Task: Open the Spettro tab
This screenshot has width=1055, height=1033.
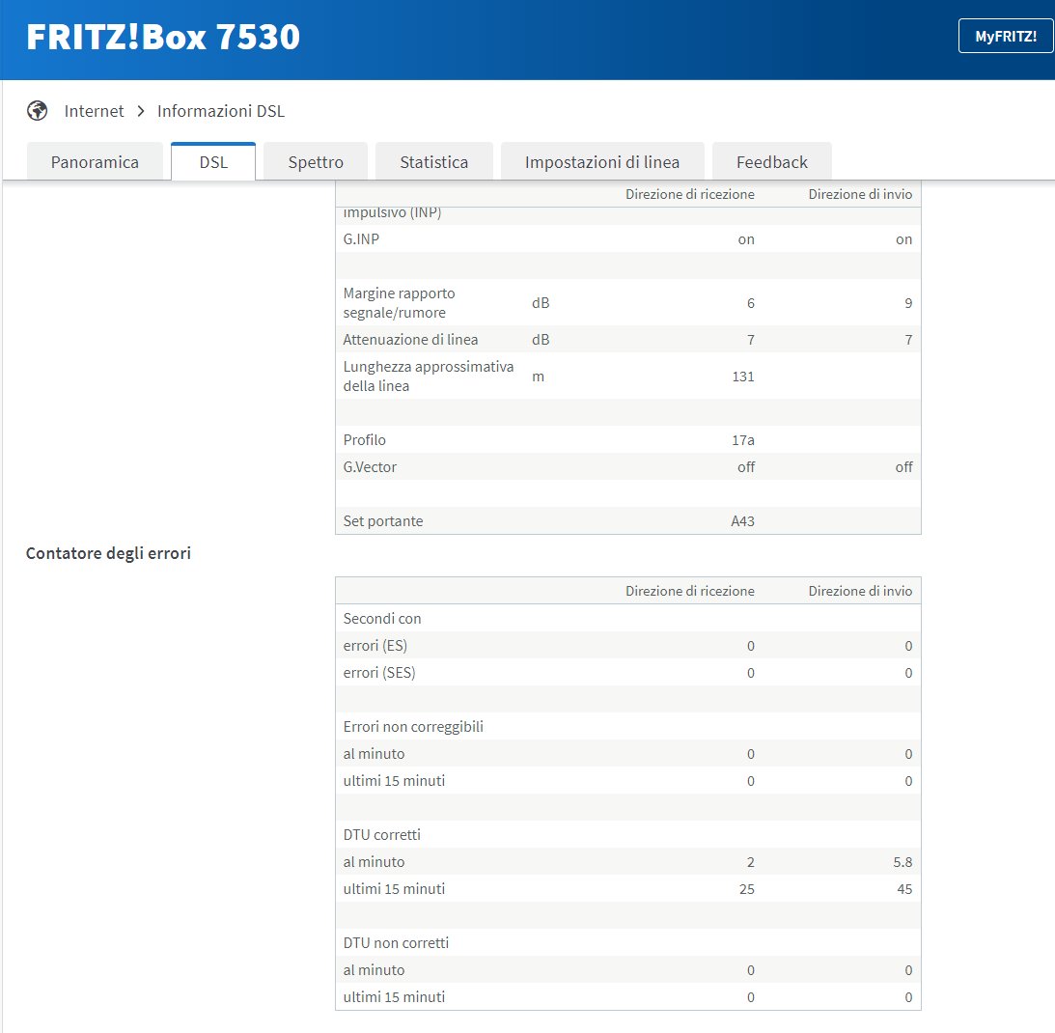Action: [x=316, y=161]
